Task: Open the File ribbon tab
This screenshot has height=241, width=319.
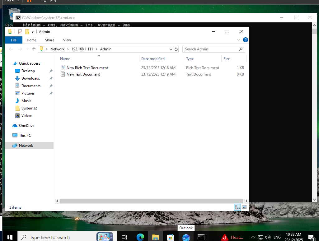Action: click(x=14, y=40)
